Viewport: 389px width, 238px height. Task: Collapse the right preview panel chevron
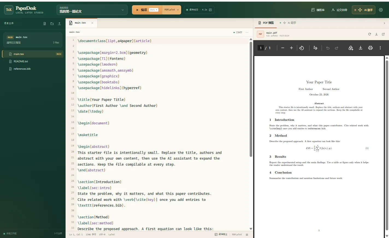[x=384, y=23]
